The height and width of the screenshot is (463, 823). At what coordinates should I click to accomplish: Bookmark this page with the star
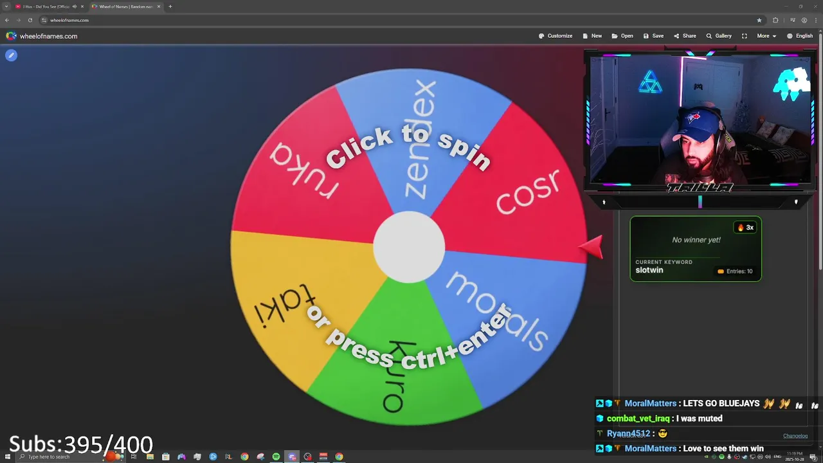click(x=759, y=20)
